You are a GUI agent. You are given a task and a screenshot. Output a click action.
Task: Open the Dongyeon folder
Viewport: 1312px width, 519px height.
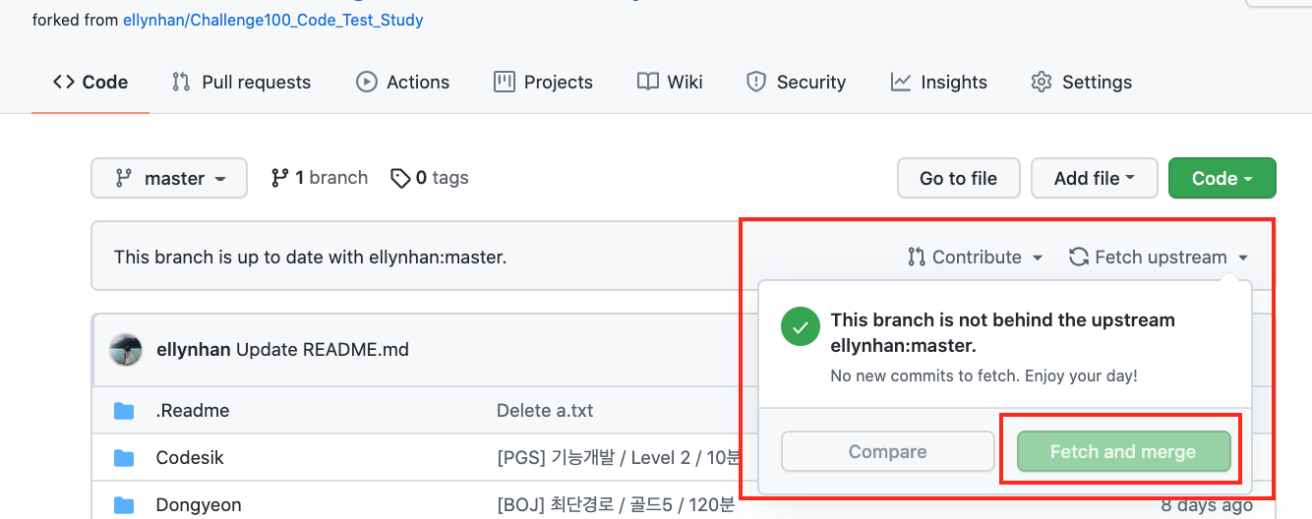pos(199,504)
